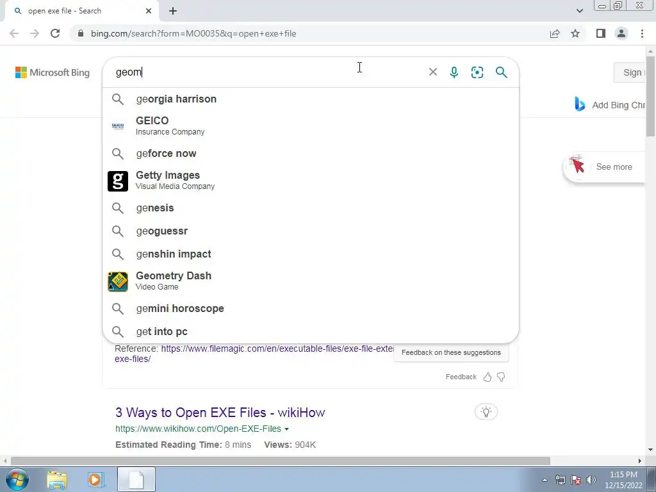This screenshot has width=656, height=492.
Task: Bookmark this tab with star icon
Action: click(x=575, y=33)
